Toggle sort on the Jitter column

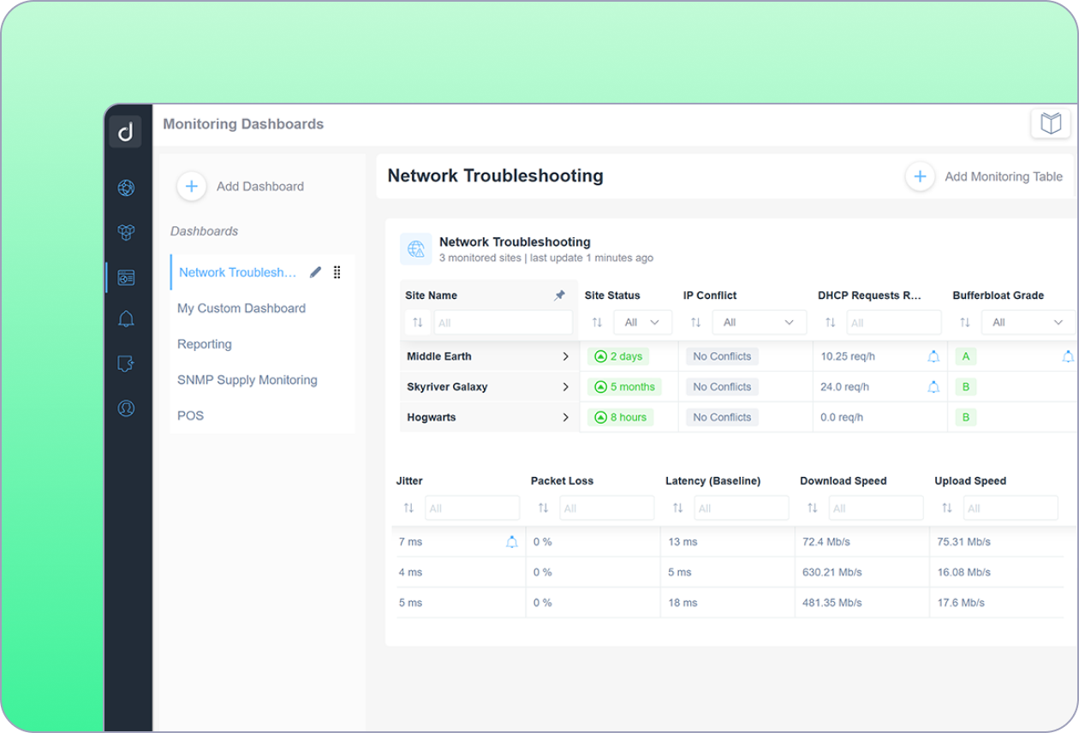pyautogui.click(x=408, y=508)
